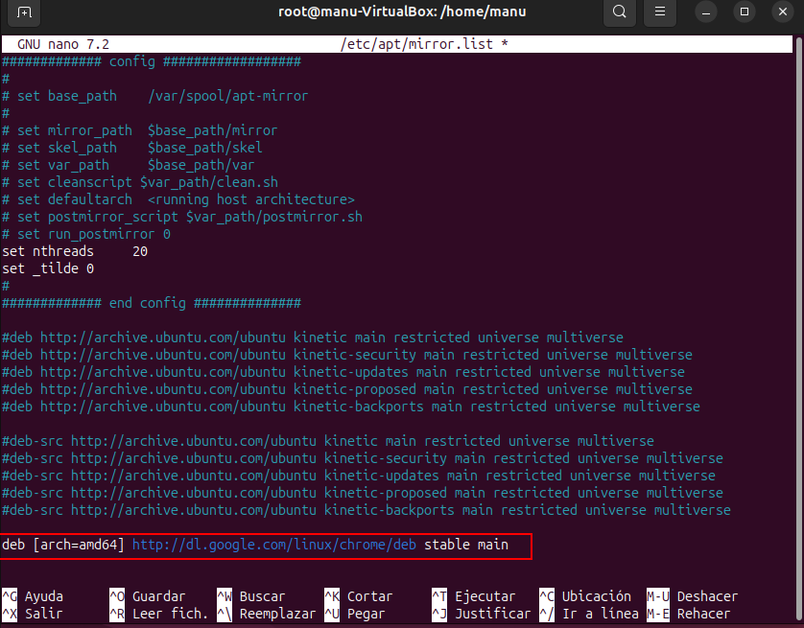Click the Deshacer shortcut label

click(x=707, y=596)
